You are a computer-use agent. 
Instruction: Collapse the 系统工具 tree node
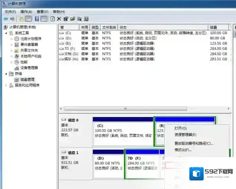[x=6, y=33]
